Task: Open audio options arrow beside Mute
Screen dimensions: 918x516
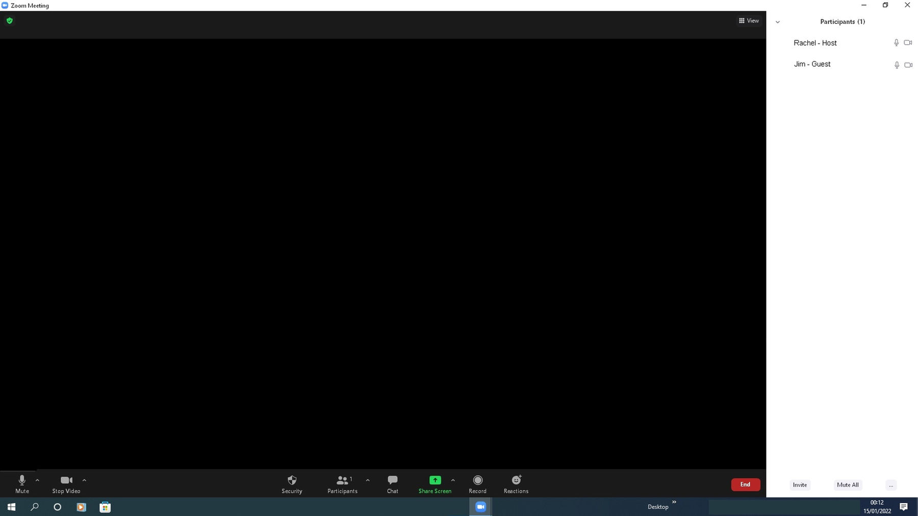Action: (x=37, y=480)
